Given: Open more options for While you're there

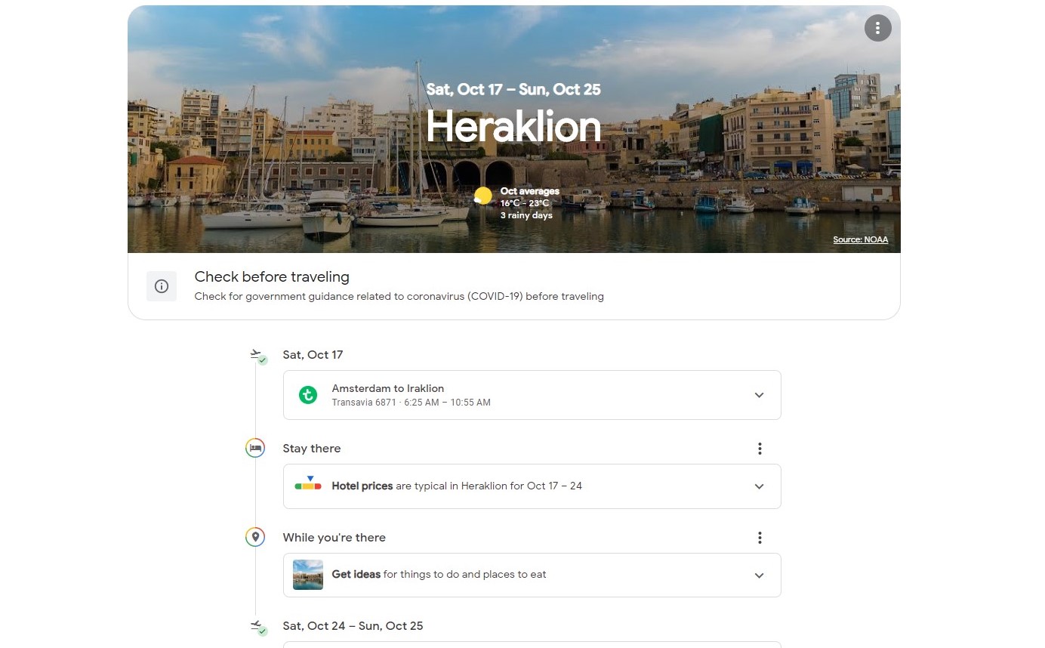Looking at the screenshot, I should (760, 538).
